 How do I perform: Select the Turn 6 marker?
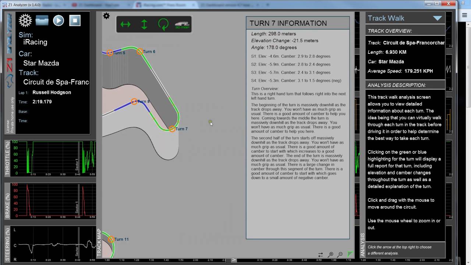pyautogui.click(x=140, y=52)
